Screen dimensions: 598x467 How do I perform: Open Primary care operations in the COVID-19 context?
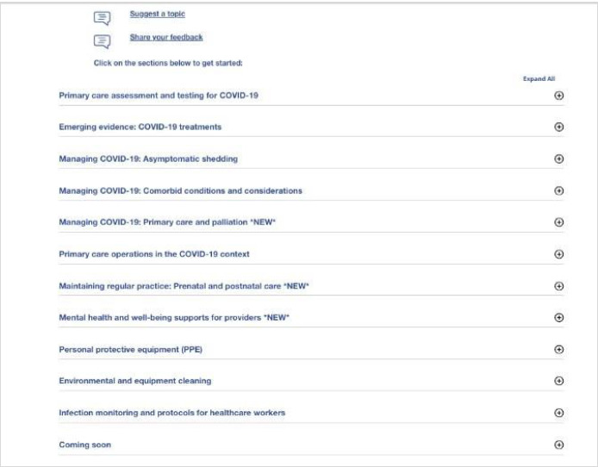(x=165, y=254)
